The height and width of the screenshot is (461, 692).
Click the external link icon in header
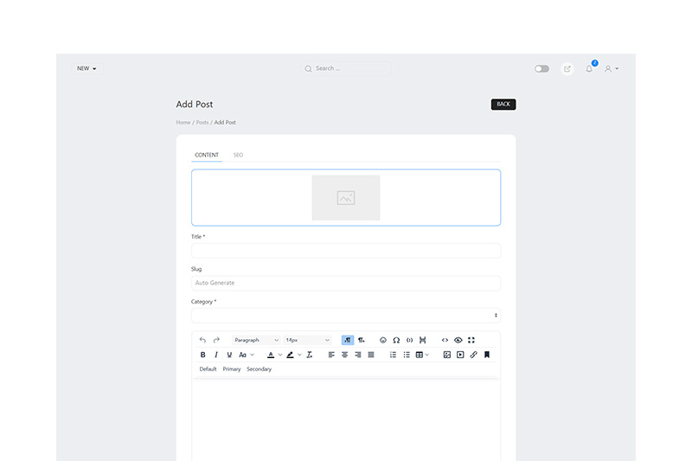click(567, 68)
